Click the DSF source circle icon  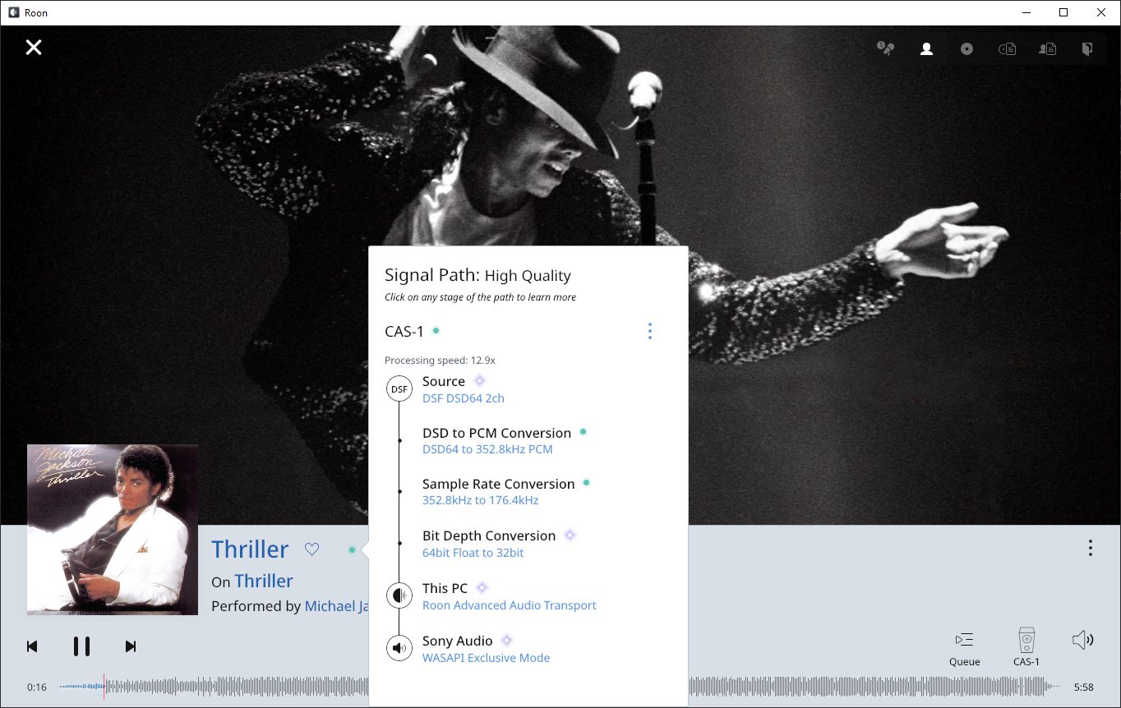tap(399, 388)
